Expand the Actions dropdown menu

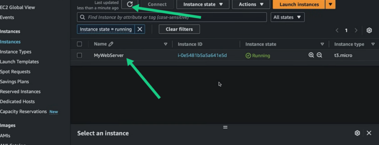click(251, 4)
